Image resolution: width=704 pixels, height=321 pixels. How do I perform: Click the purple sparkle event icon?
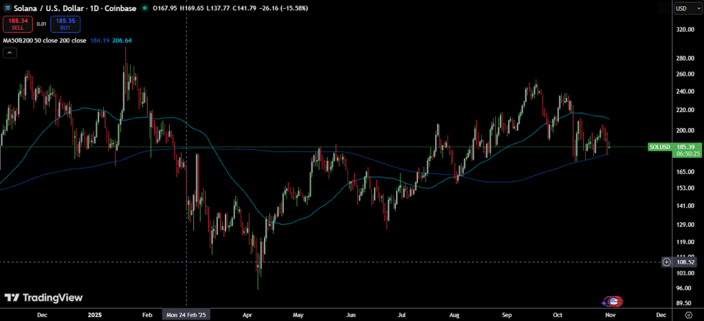(605, 302)
